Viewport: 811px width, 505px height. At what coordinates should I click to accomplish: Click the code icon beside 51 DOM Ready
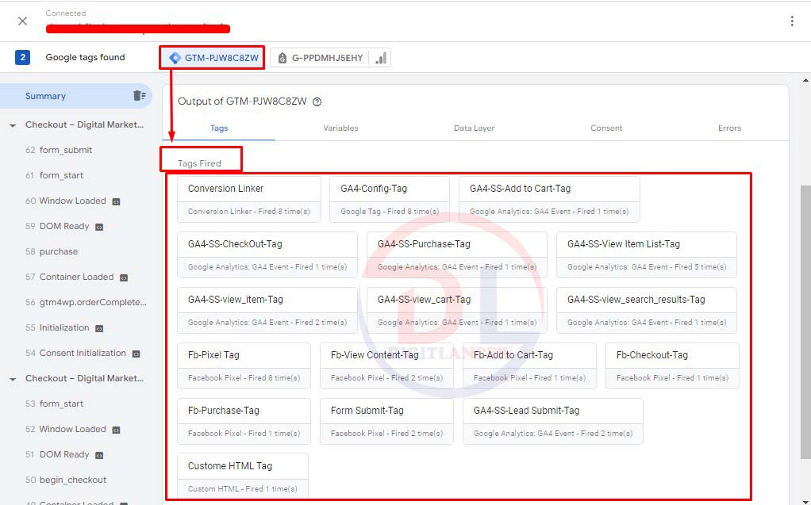(99, 455)
